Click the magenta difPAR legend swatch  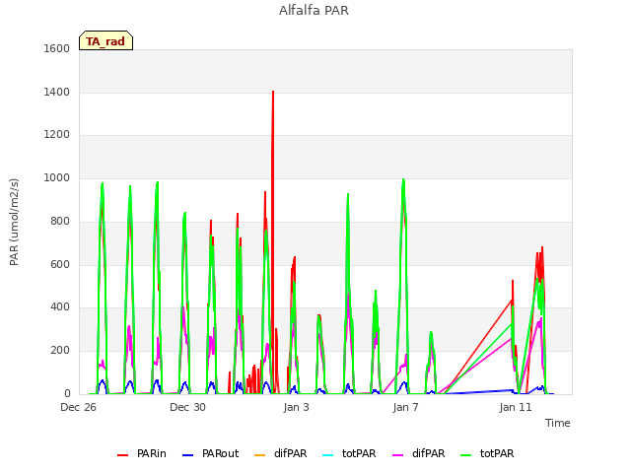(x=397, y=455)
